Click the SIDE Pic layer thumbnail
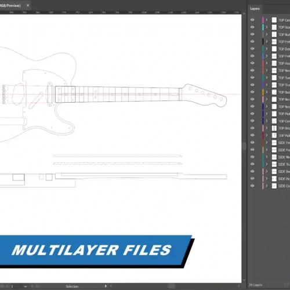Image resolution: width=290 pixels, height=290 pixels. [274, 179]
